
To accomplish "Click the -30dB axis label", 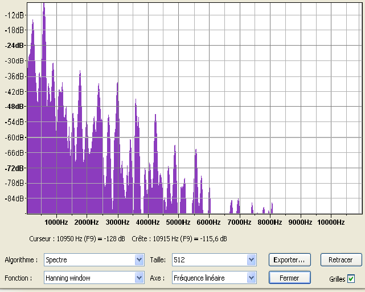I will [x=14, y=61].
